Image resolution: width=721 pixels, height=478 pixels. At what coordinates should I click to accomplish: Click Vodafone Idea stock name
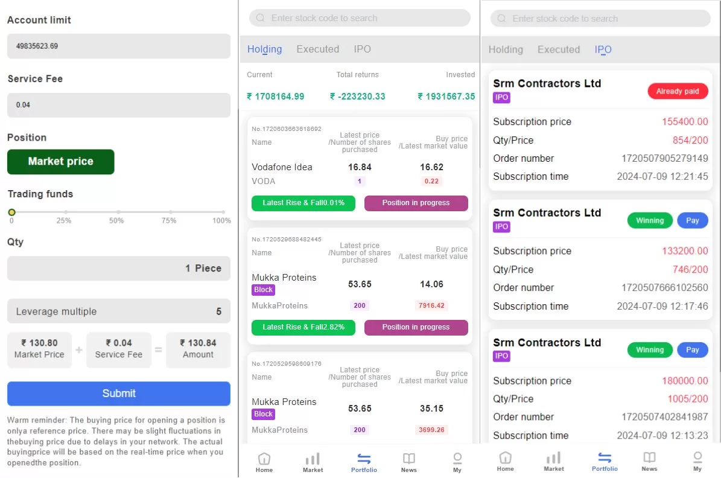tap(282, 167)
